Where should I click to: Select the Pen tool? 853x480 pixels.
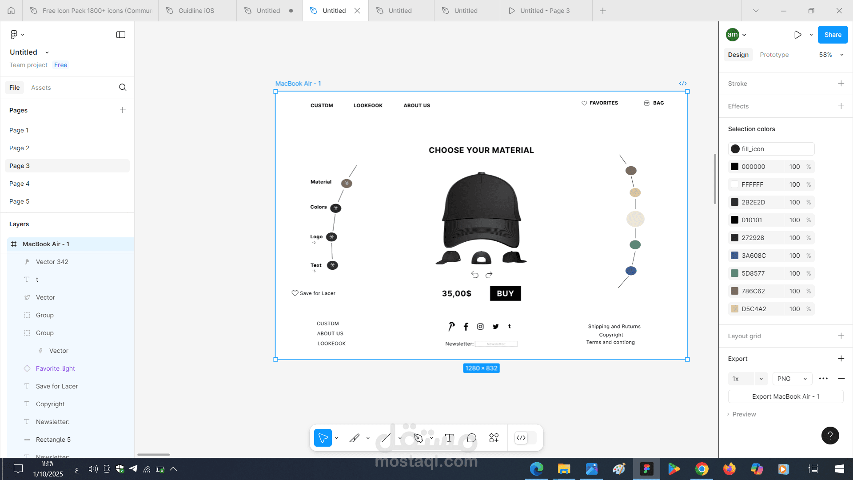coord(418,438)
